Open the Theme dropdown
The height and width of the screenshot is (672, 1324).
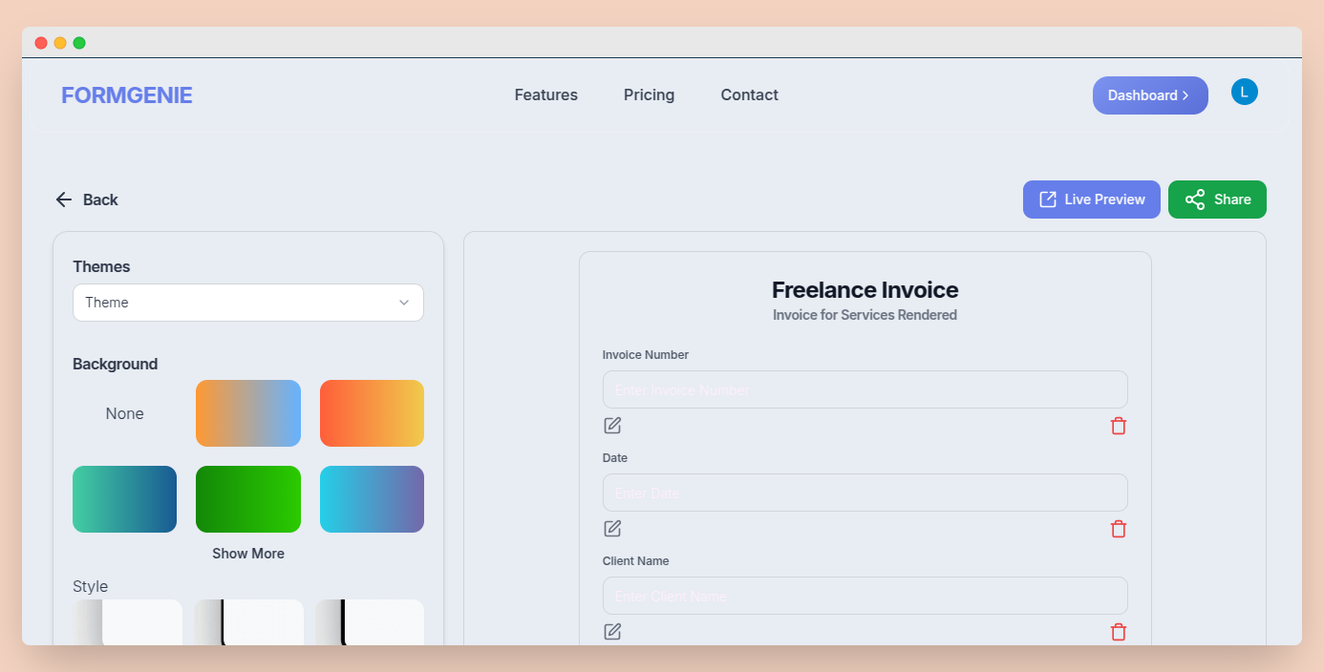click(248, 303)
